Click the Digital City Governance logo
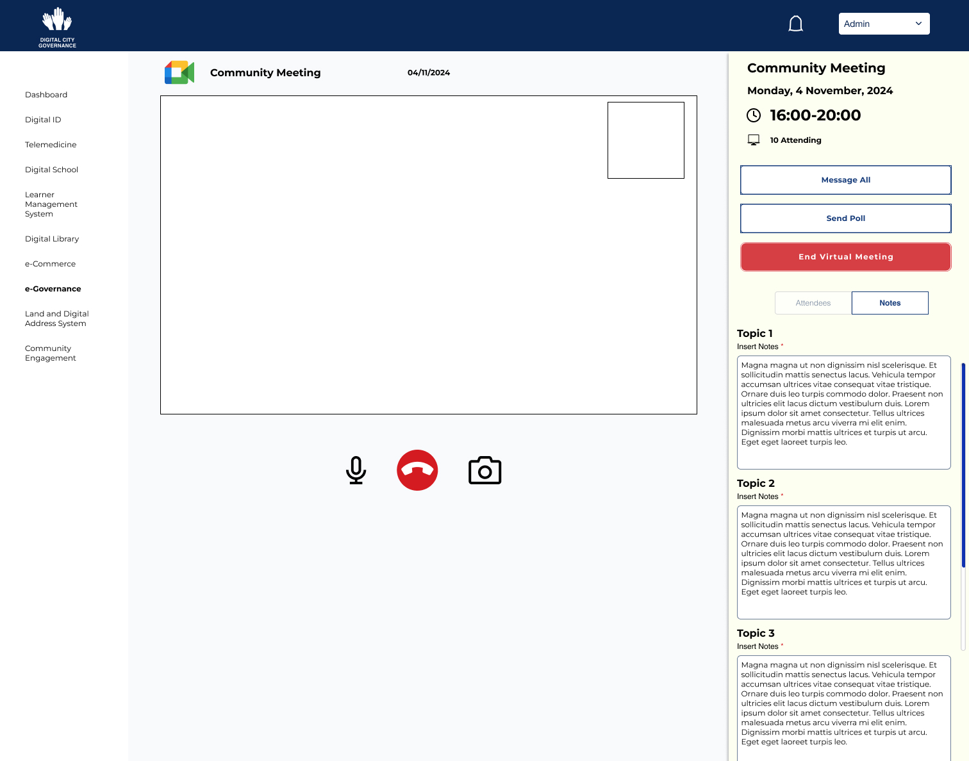Screen dimensions: 969x761 57,28
